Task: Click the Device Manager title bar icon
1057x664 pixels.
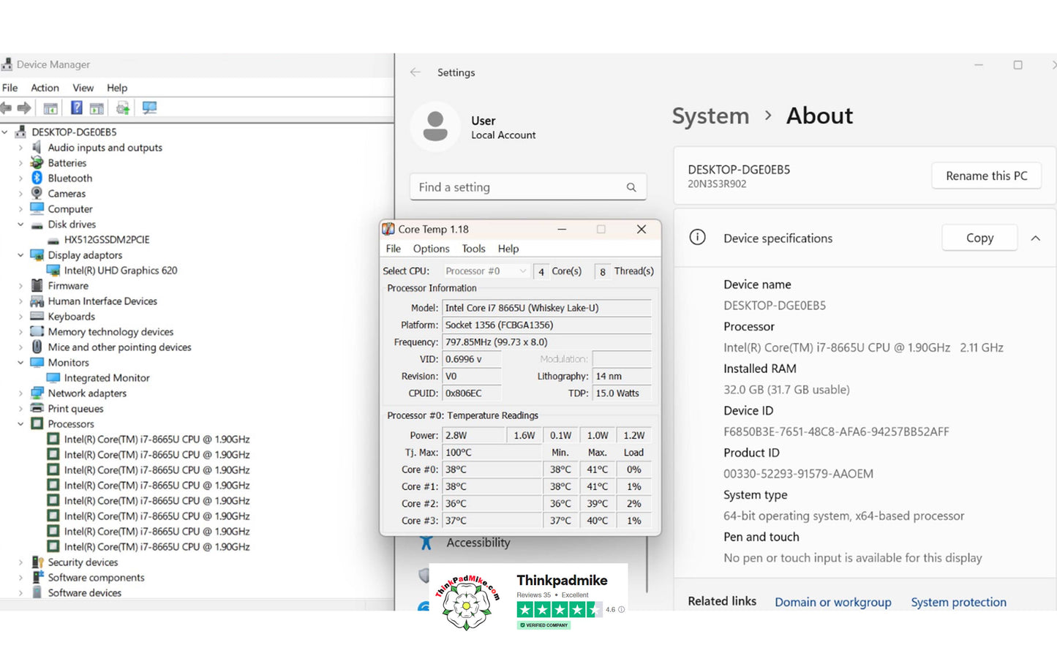Action: click(x=7, y=64)
